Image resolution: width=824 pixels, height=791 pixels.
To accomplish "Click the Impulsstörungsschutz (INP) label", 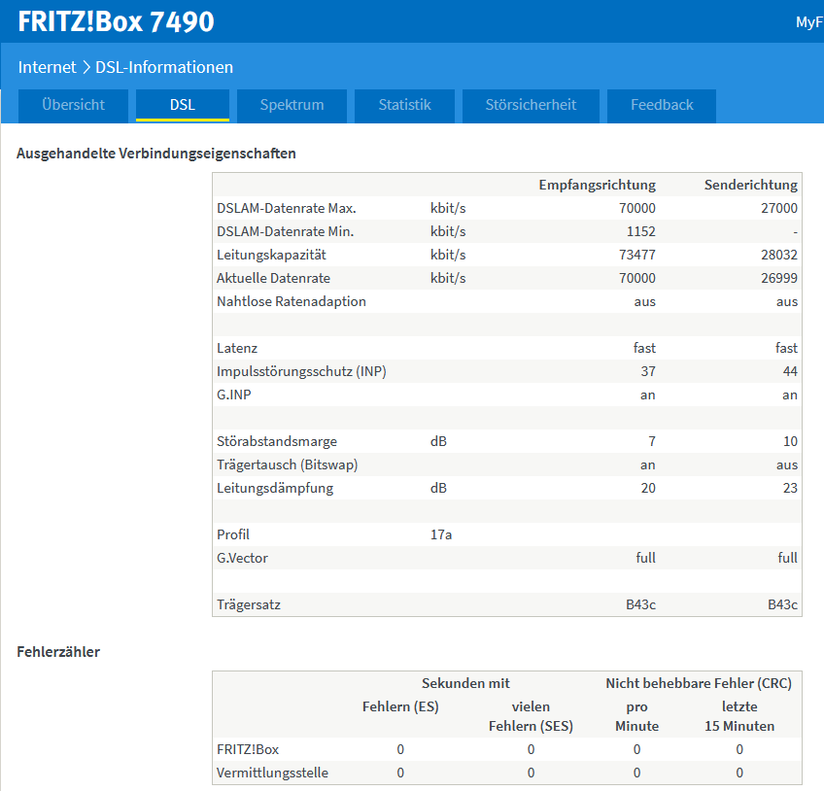I will tap(301, 371).
